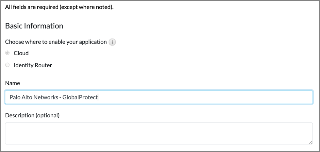320x152 pixels.
Task: Show tooltip via the gray 'i' icon
Action: tap(112, 42)
